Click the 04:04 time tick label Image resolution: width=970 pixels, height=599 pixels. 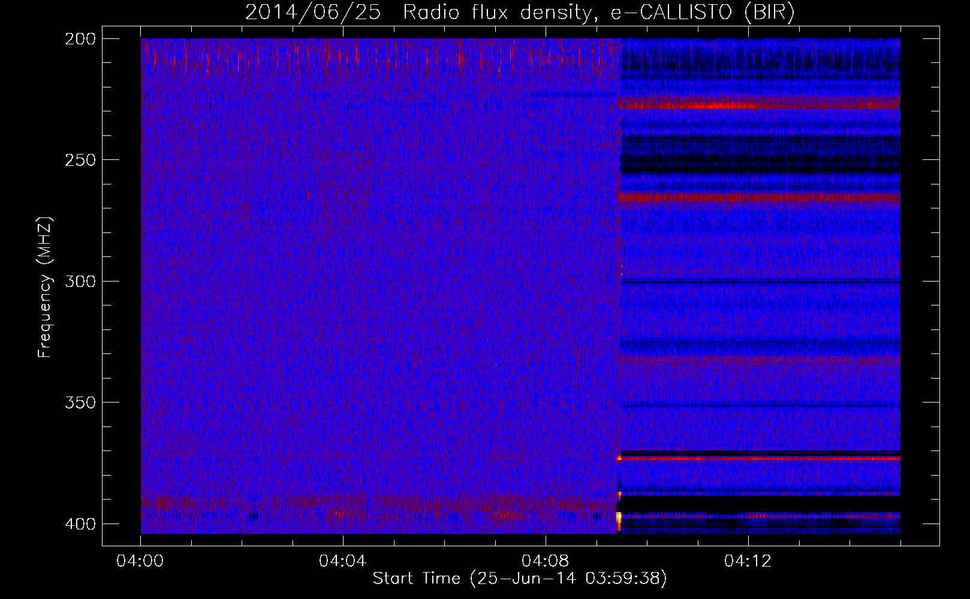pos(343,561)
